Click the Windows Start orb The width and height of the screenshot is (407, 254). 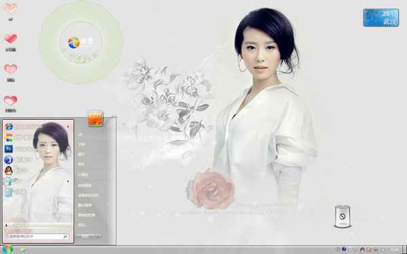tap(7, 249)
